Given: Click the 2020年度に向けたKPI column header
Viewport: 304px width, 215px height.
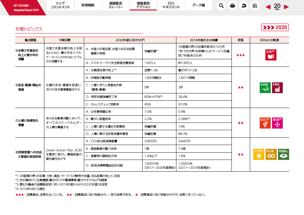Looking at the screenshot, I should pos(130,40).
